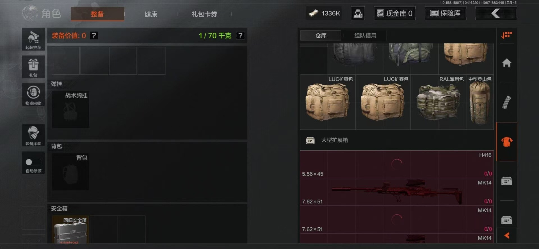Image resolution: width=539 pixels, height=249 pixels.
Task: Go back using the top-right arrow
Action: click(496, 13)
